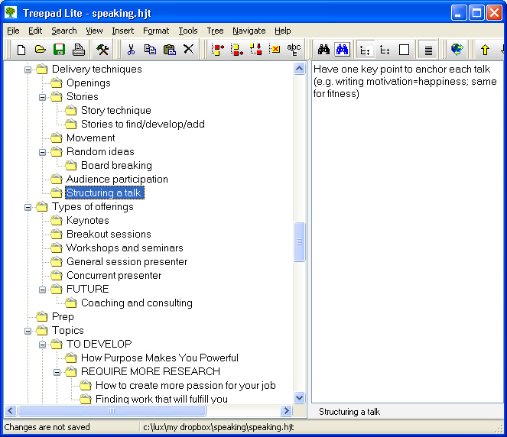Click the Print icon in toolbar

coord(78,50)
